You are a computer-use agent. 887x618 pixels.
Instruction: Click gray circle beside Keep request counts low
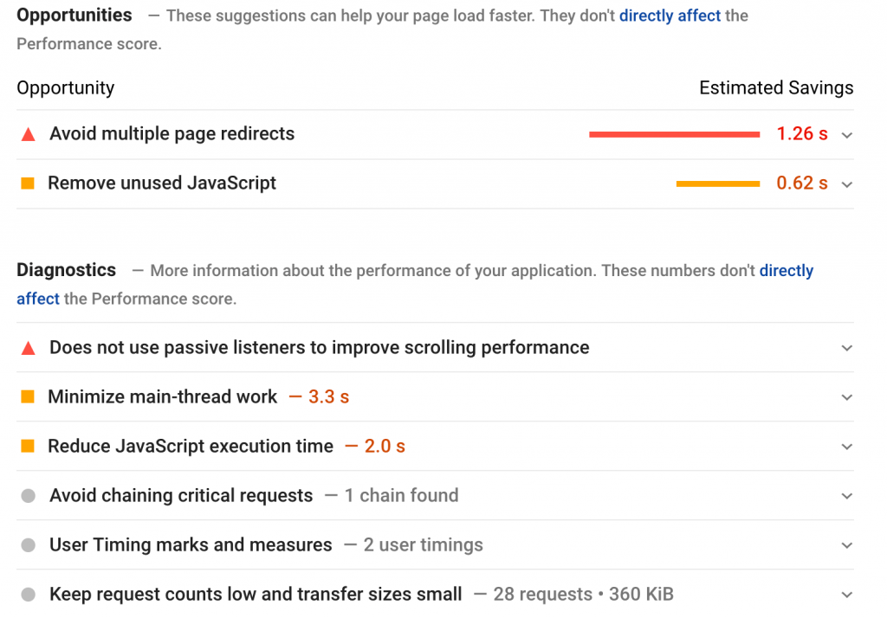coord(28,595)
